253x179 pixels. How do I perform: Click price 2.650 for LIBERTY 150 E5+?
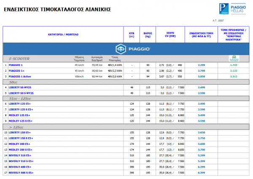coord(202,133)
